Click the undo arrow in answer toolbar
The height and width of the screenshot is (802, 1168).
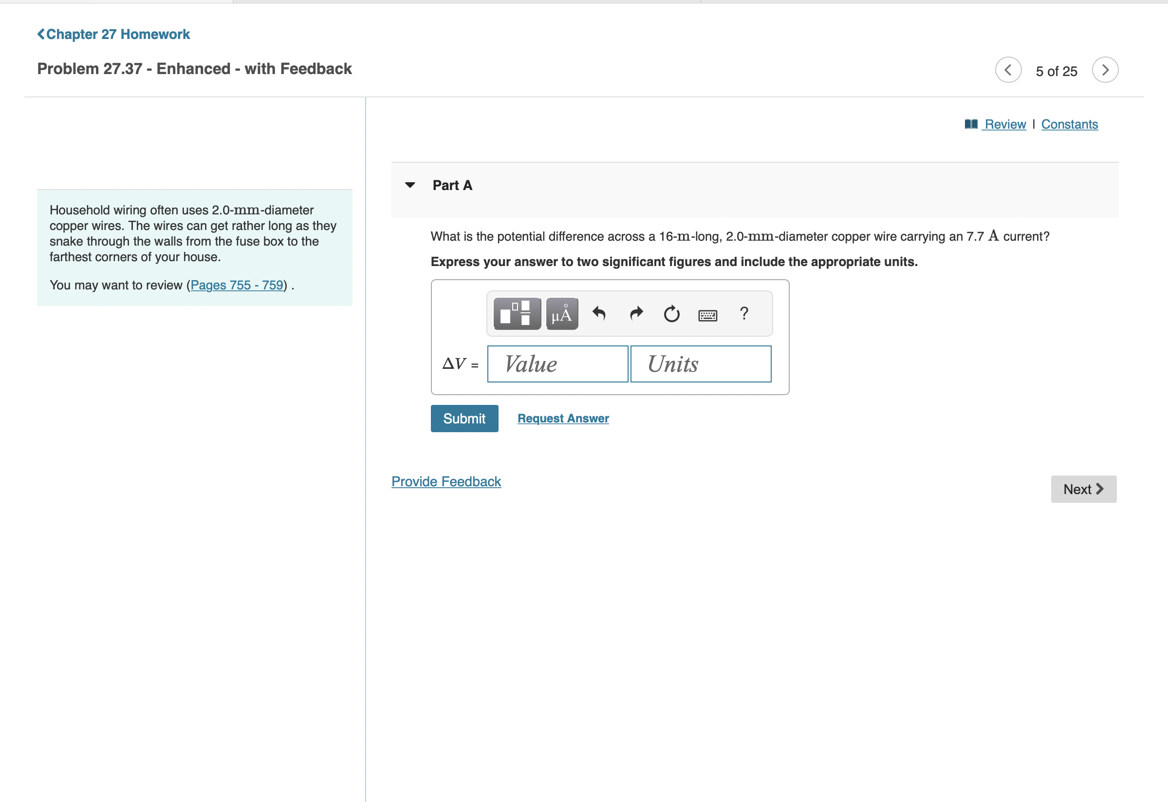(x=598, y=314)
